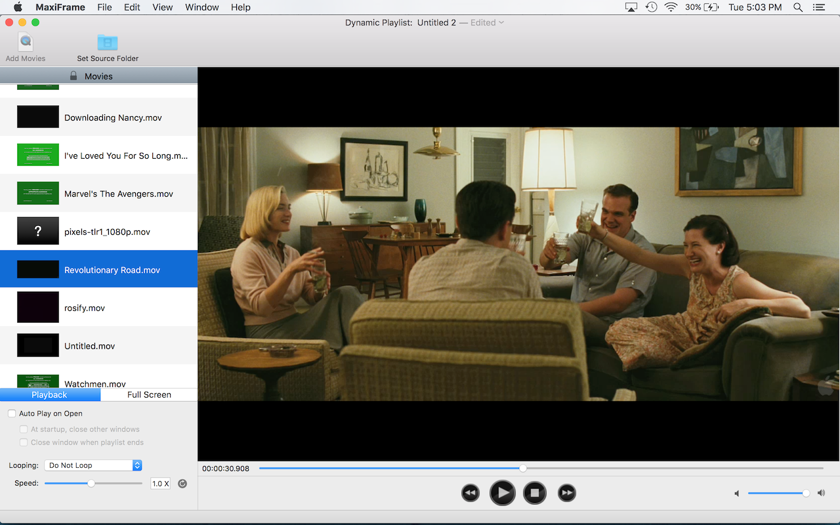Open the View menu
840x525 pixels.
[162, 7]
